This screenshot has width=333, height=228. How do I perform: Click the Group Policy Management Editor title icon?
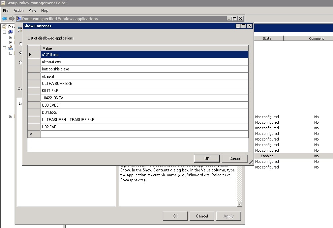click(3, 3)
